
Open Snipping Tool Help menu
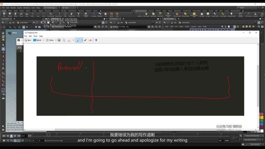(41, 36)
